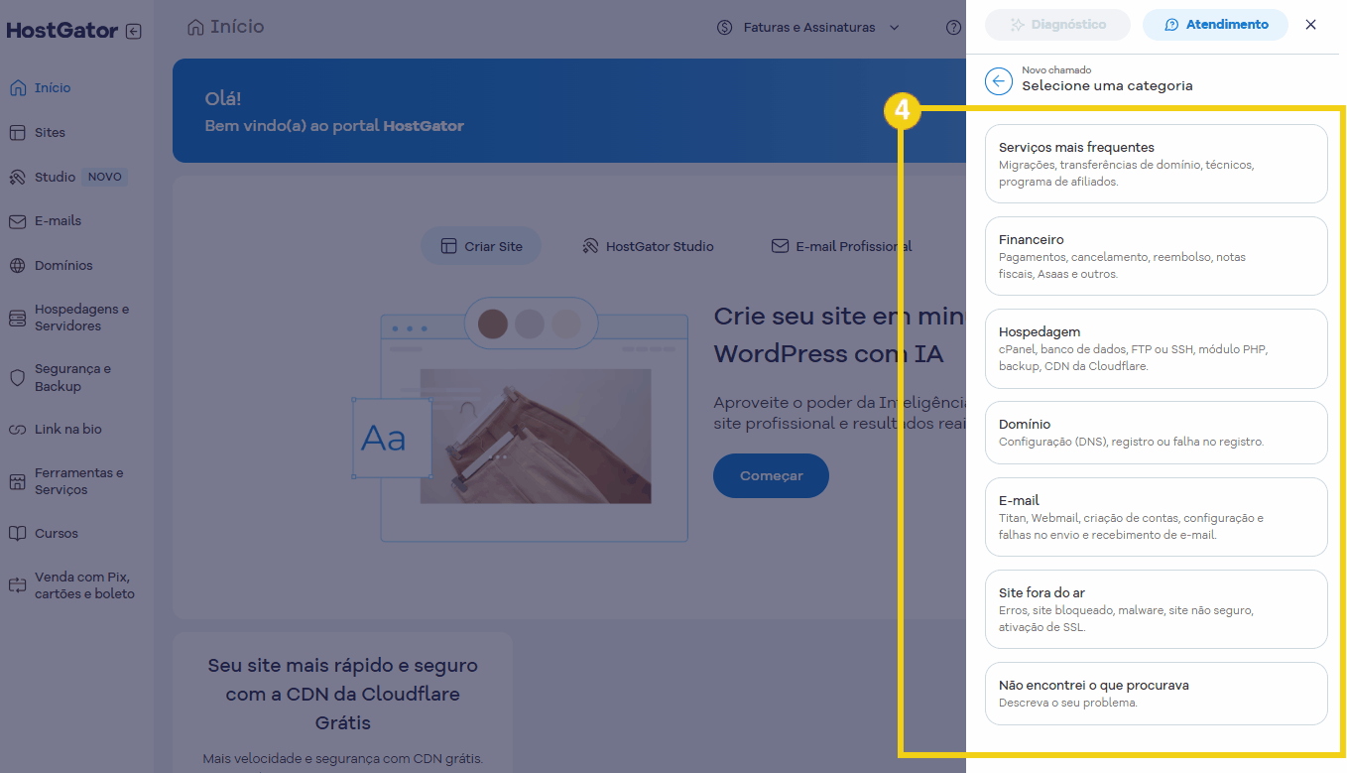Select the Criar Site tab
The height and width of the screenshot is (773, 1347).
coord(481,246)
